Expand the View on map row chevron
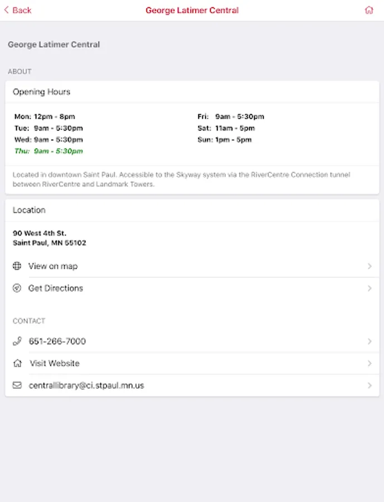This screenshot has height=502, width=384. coord(370,266)
